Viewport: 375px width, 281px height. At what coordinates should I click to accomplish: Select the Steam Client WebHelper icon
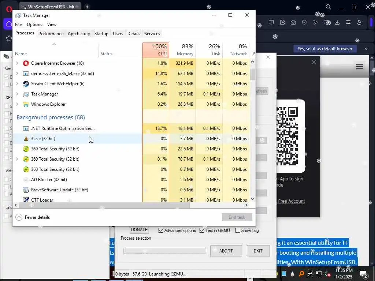(26, 84)
